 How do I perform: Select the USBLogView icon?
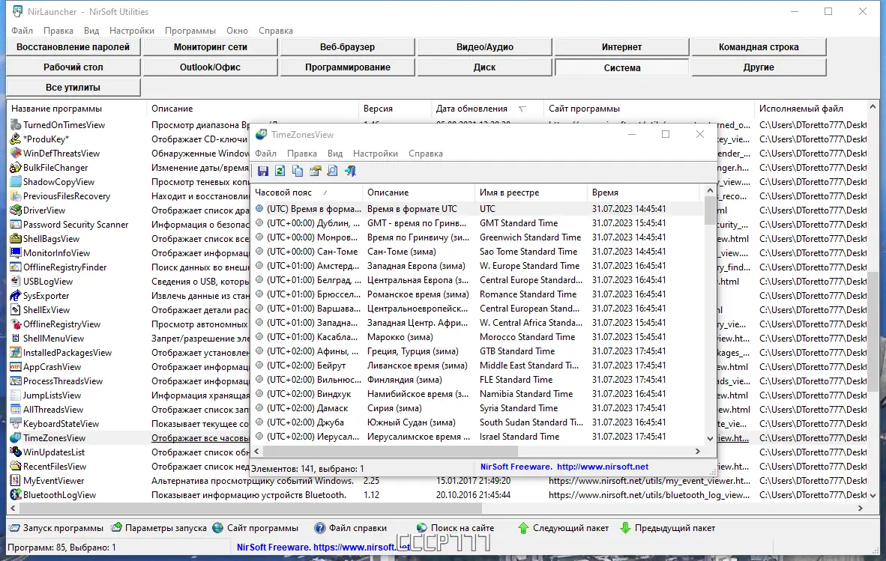click(16, 282)
